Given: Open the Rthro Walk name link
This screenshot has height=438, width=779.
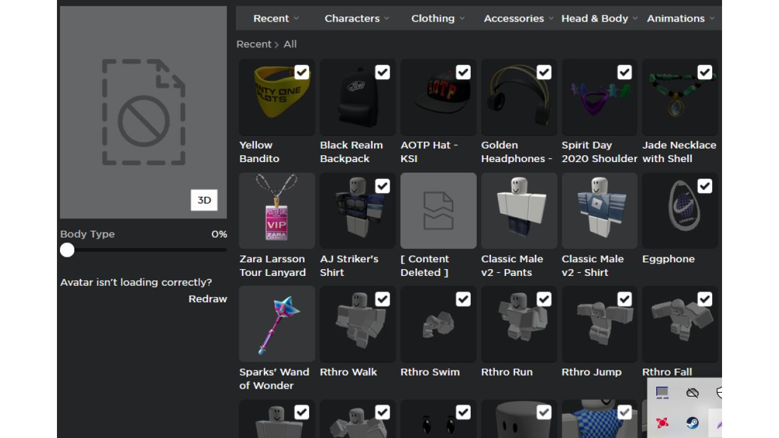Looking at the screenshot, I should 348,372.
